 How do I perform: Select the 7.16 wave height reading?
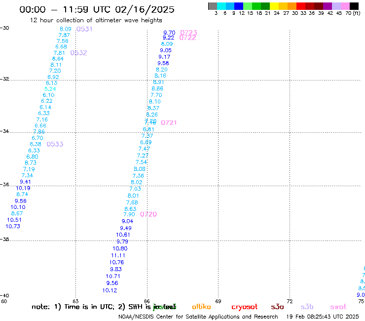pos(42,120)
